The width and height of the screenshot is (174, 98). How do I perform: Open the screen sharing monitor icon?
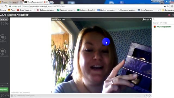pos(3,51)
